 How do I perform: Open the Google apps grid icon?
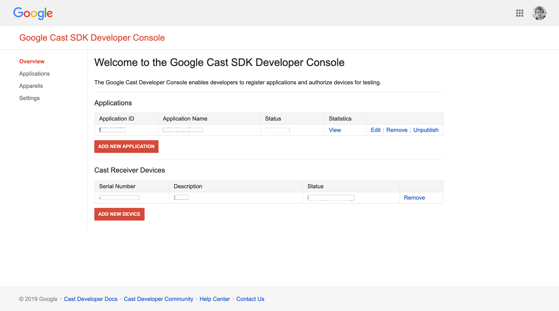coord(519,13)
